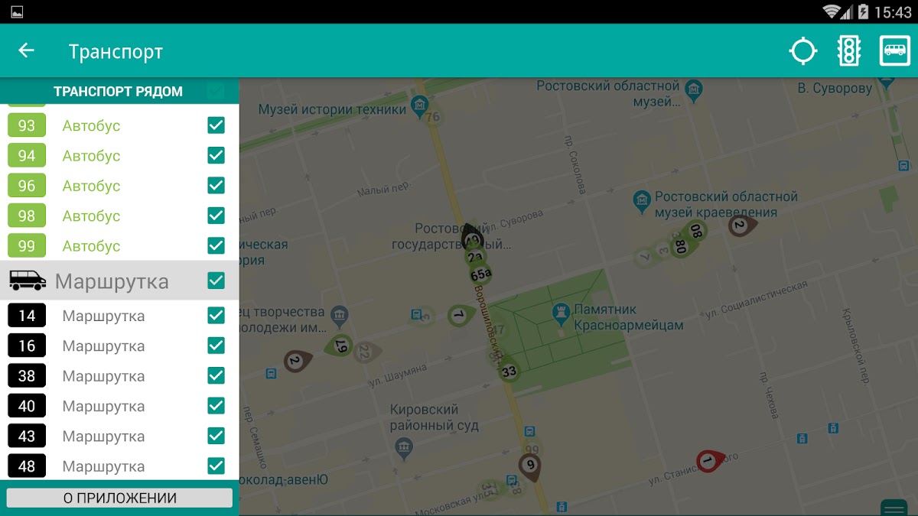Tap the red marker numbered 1
Viewport: 918px width, 516px height.
click(x=709, y=459)
